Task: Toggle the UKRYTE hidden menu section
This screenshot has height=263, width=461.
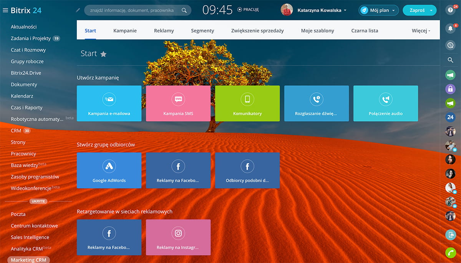Action: tap(38, 201)
